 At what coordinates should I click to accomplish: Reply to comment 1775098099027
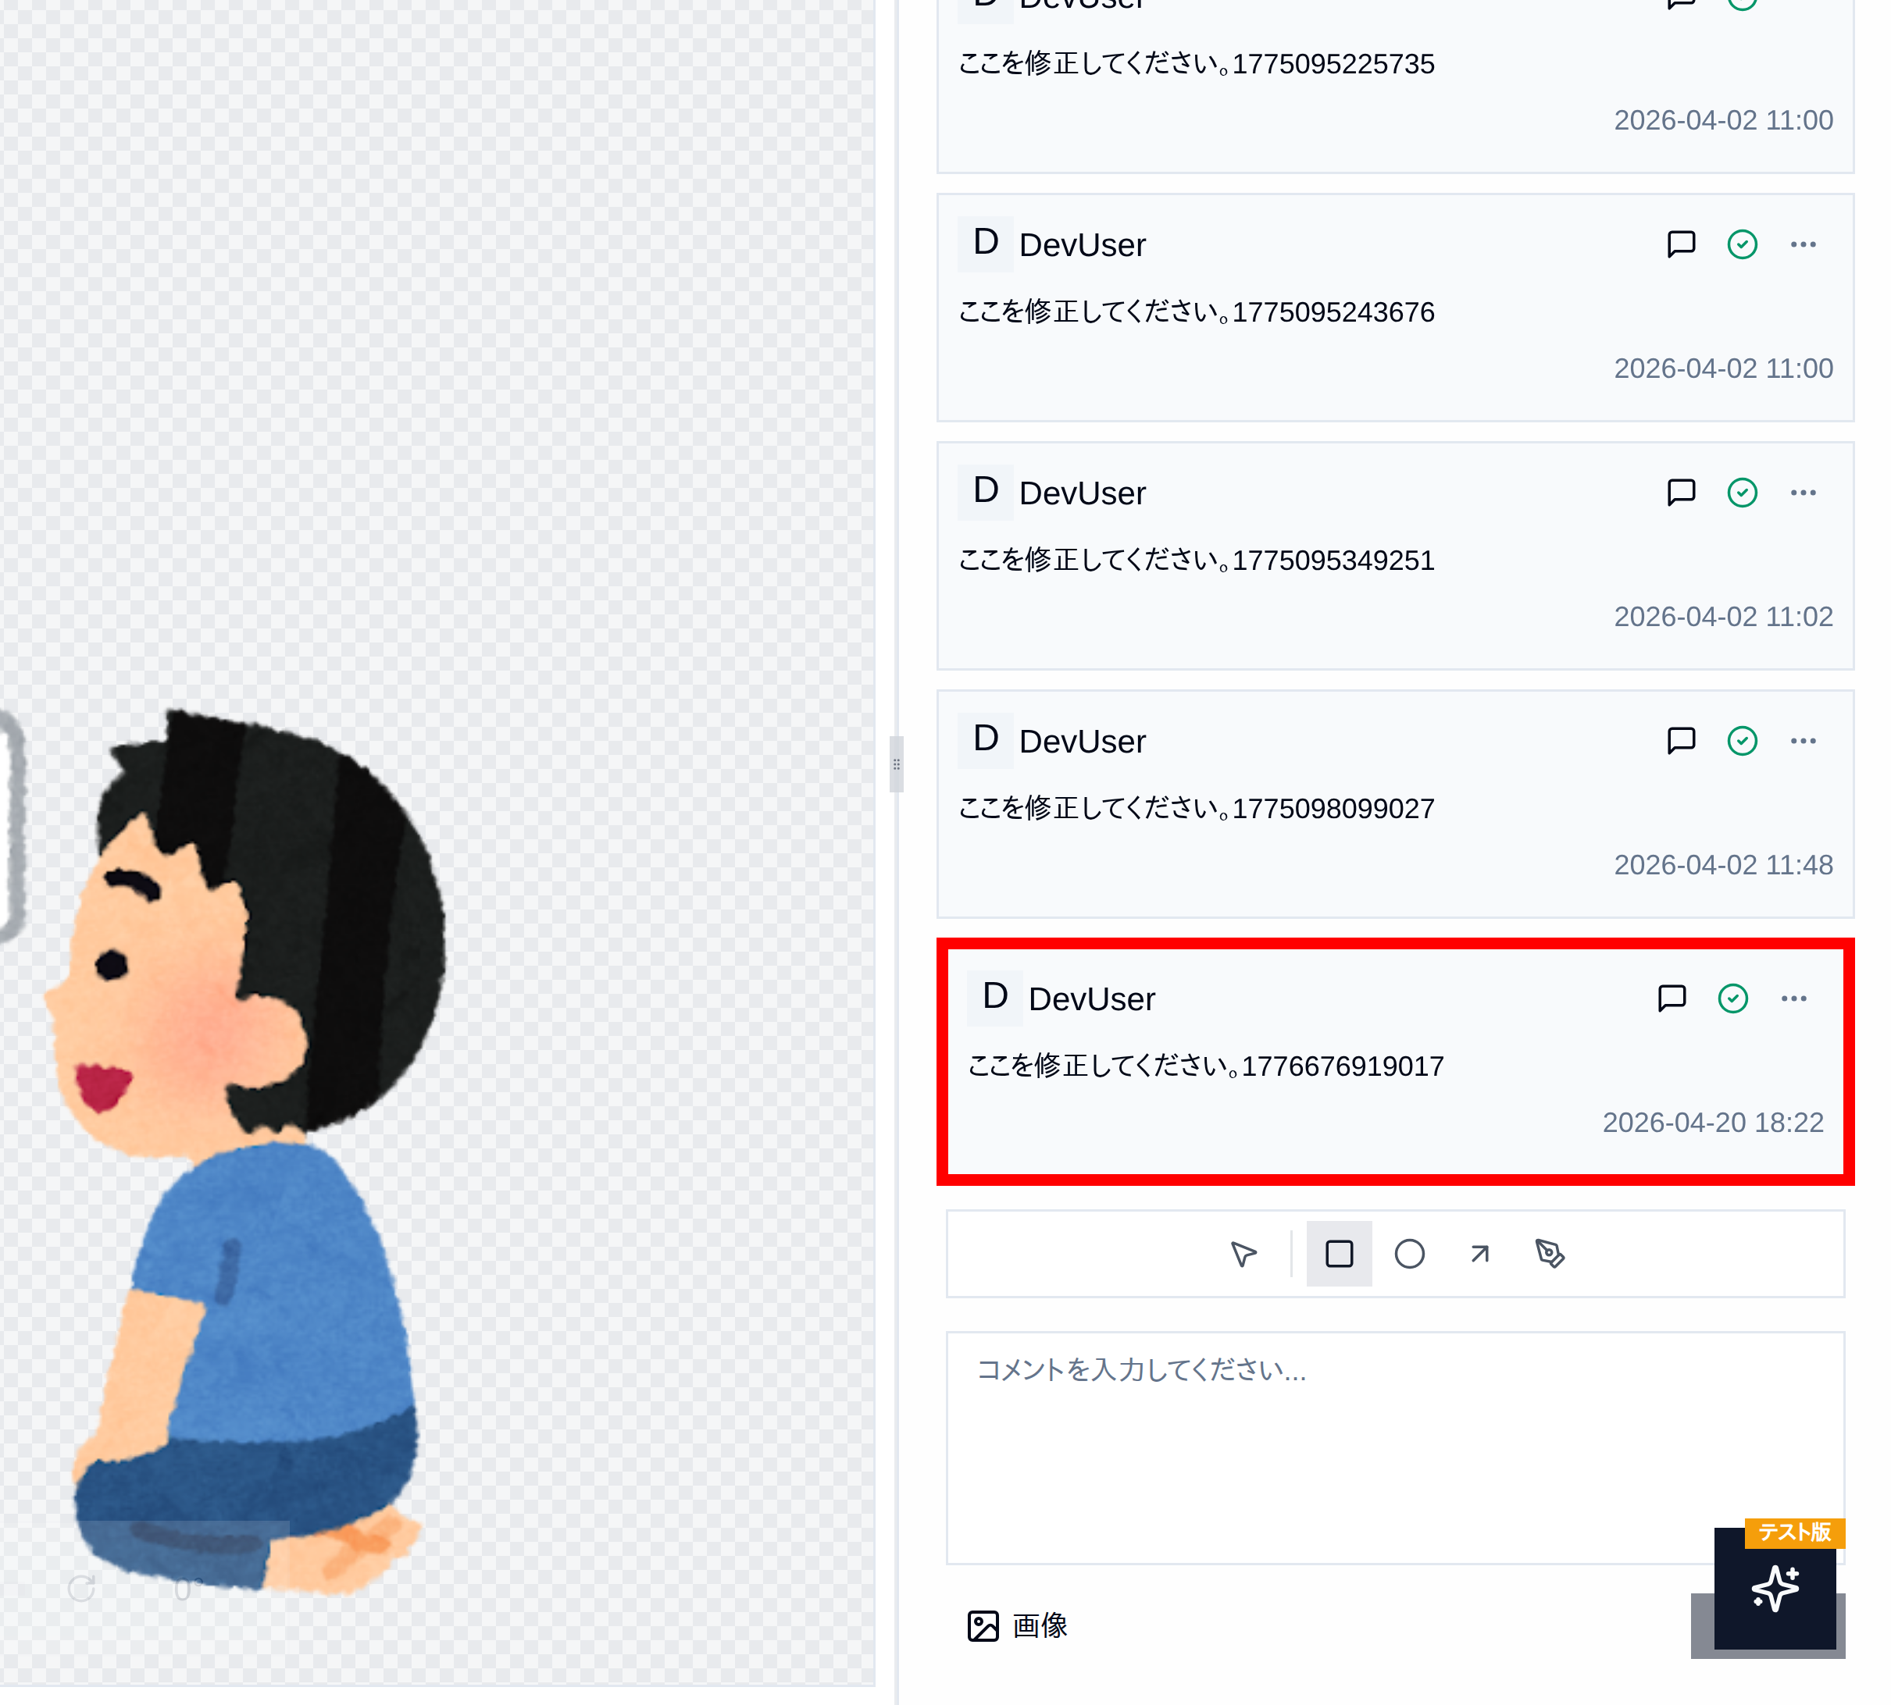(x=1681, y=741)
